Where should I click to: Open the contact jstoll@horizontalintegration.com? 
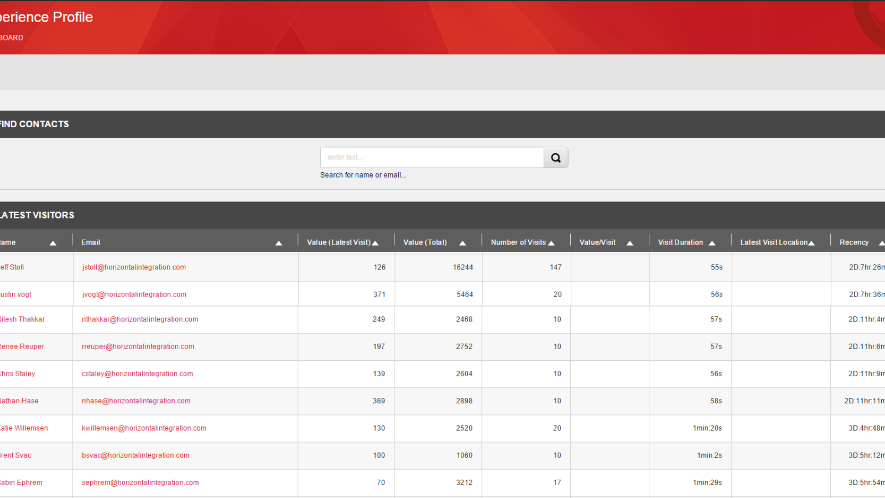click(133, 267)
